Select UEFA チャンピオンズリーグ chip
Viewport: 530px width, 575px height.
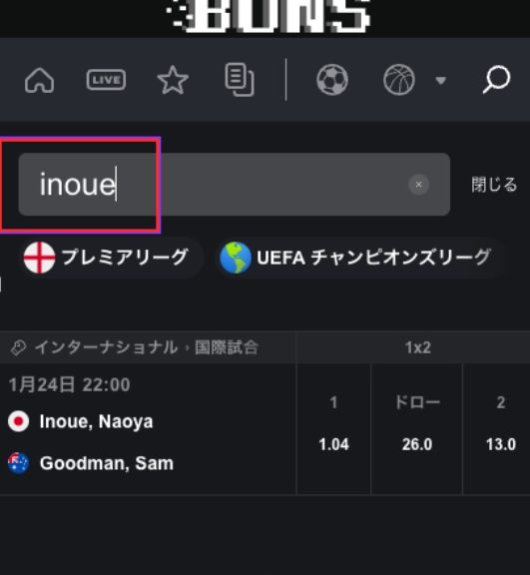point(360,258)
